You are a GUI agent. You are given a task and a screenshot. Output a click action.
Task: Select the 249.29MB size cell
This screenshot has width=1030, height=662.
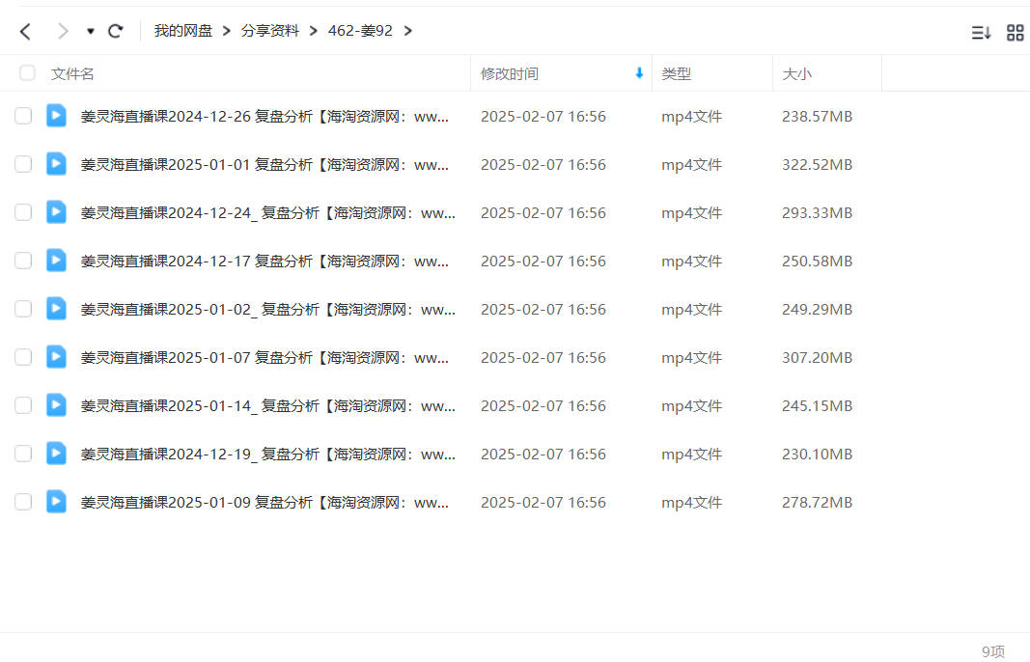coord(818,310)
